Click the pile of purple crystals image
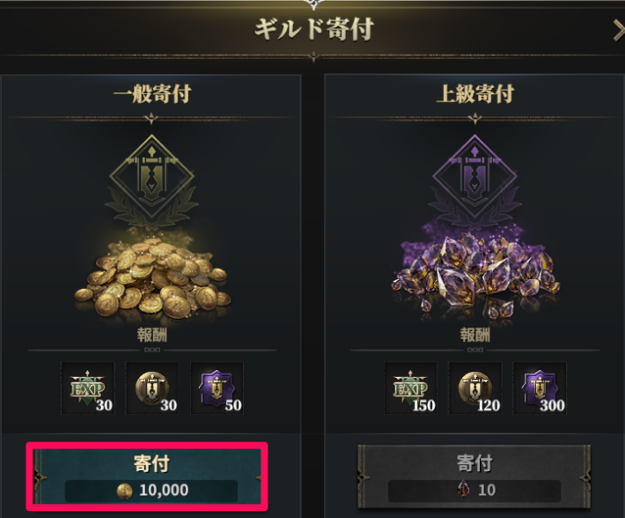Screen dimensions: 625x518 [475, 275]
